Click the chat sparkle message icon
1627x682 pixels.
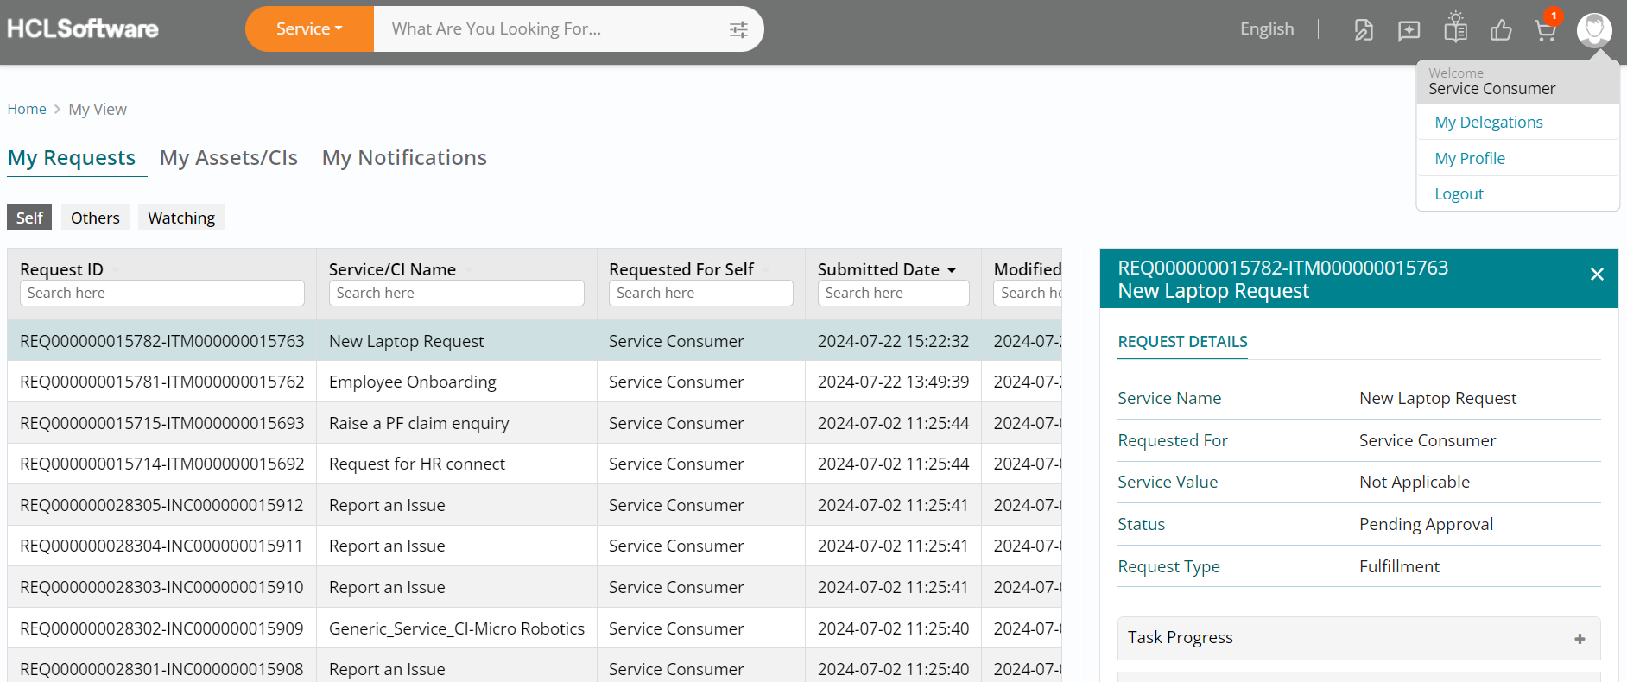click(1409, 31)
